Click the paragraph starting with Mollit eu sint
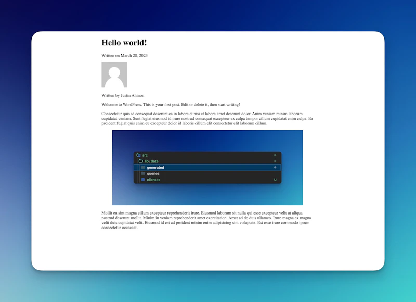This screenshot has width=416, height=302. (206, 220)
